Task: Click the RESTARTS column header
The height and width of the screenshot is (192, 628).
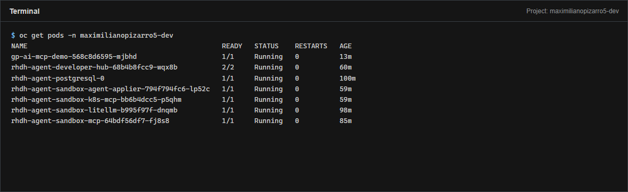Action: click(311, 46)
